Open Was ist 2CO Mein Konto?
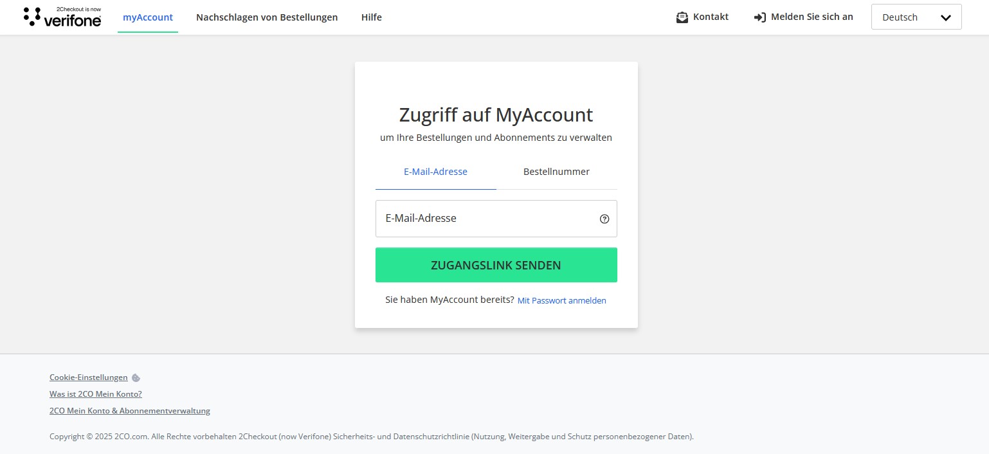The width and height of the screenshot is (989, 454). [x=96, y=394]
